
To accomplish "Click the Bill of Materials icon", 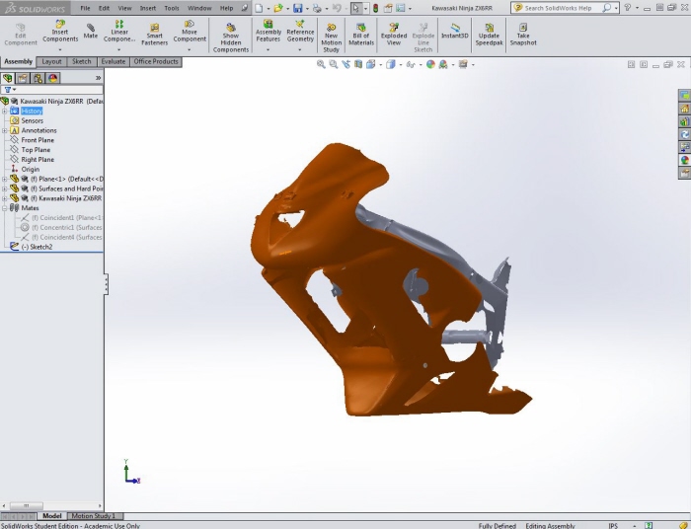I will click(x=361, y=35).
